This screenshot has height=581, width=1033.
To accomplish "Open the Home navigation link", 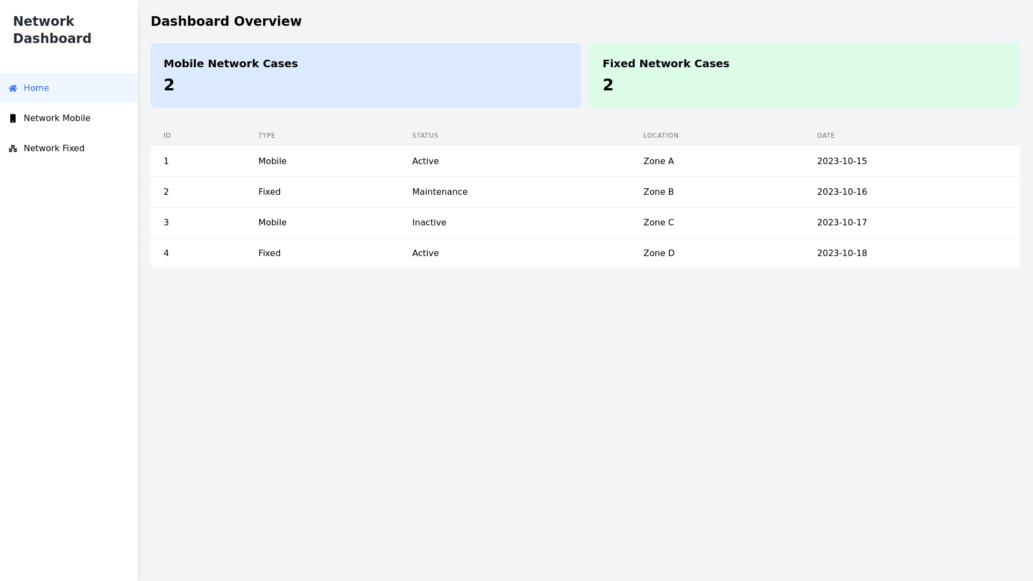I will pos(36,88).
